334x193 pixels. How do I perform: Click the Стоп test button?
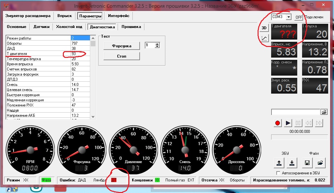tap(122, 56)
